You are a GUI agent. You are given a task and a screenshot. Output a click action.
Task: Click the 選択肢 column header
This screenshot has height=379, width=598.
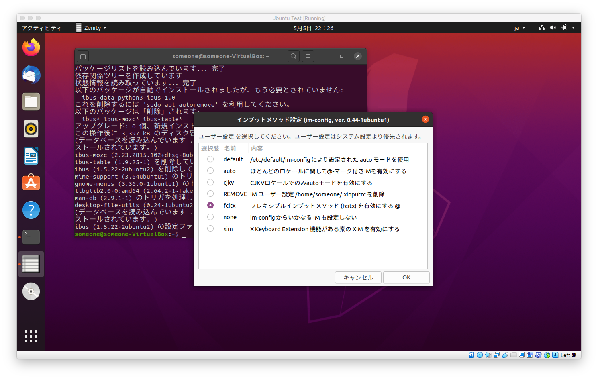(210, 149)
